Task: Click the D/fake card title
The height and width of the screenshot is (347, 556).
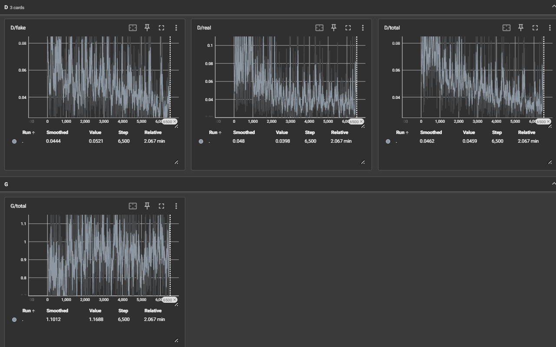Action: coord(18,28)
